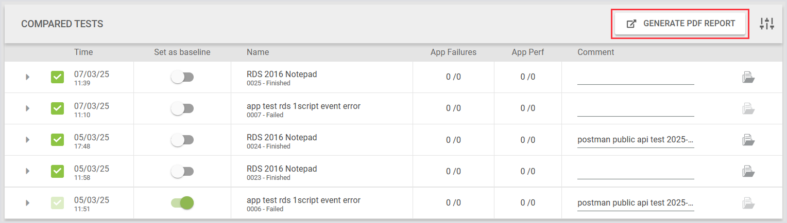Viewport: 787px width, 223px height.
Task: Open the column settings sliders icon
Action: point(767,24)
